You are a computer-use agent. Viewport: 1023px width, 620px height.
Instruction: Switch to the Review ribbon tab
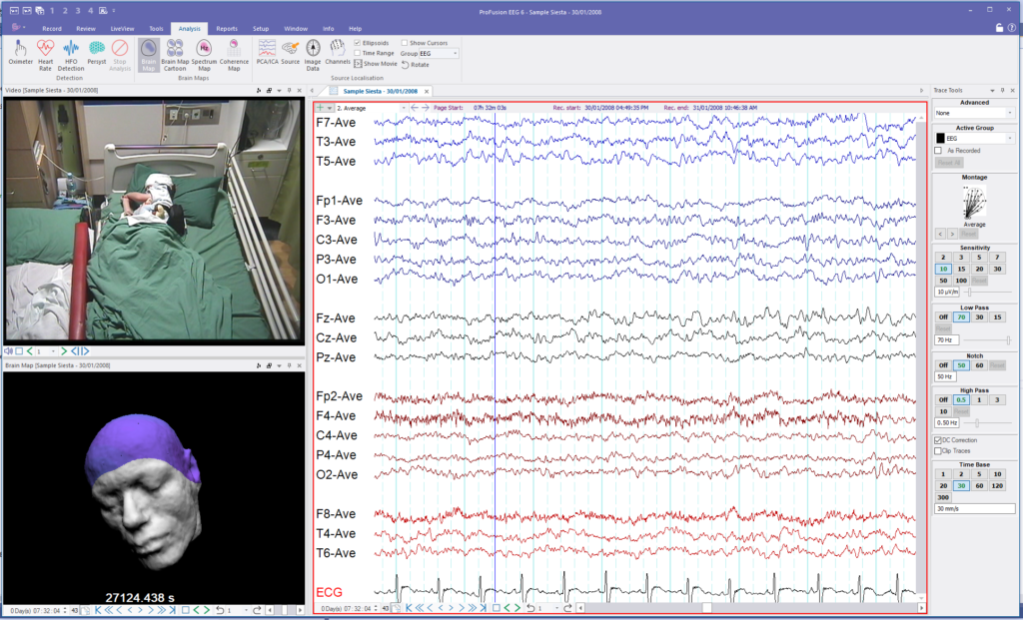pos(86,29)
